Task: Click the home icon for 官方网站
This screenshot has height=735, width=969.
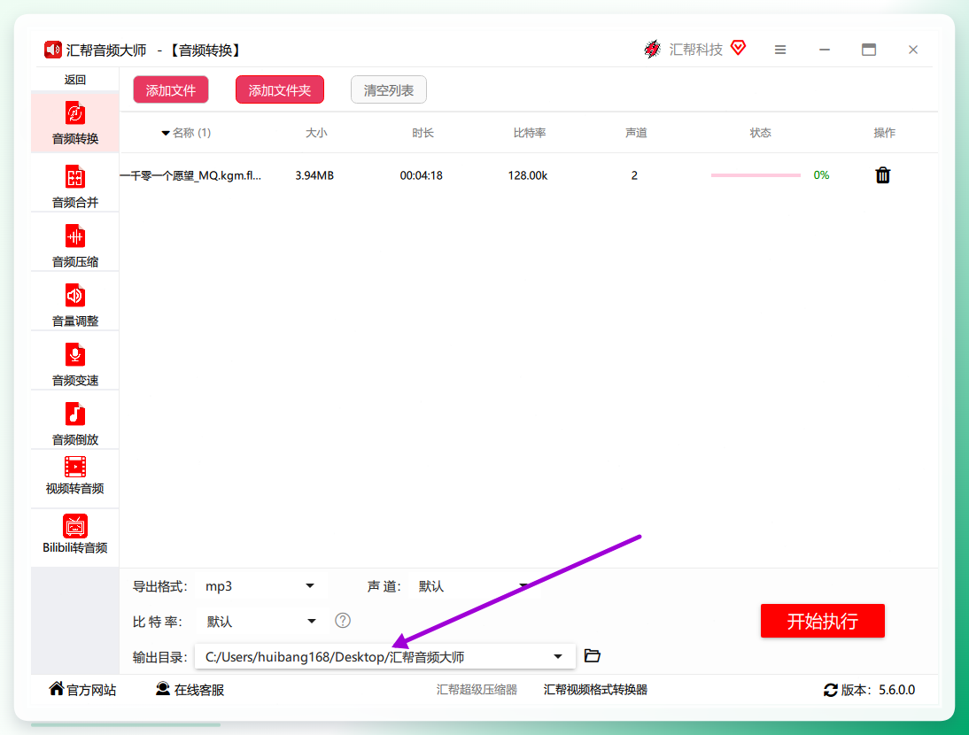Action: point(56,688)
